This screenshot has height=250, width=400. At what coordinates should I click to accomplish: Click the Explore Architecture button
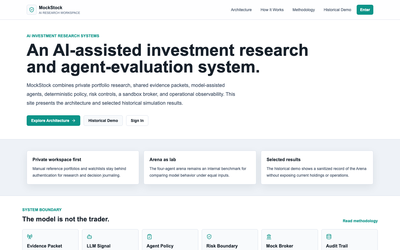click(x=53, y=121)
